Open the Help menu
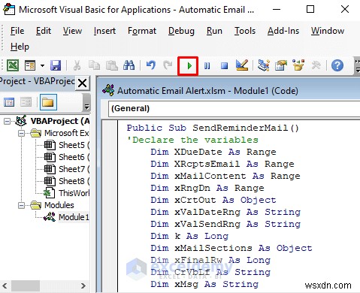Image resolution: width=360 pixels, height=293 pixels. (x=20, y=47)
